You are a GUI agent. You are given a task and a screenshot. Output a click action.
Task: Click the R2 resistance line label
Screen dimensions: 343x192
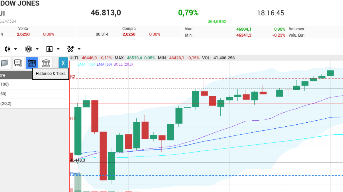tap(72, 77)
